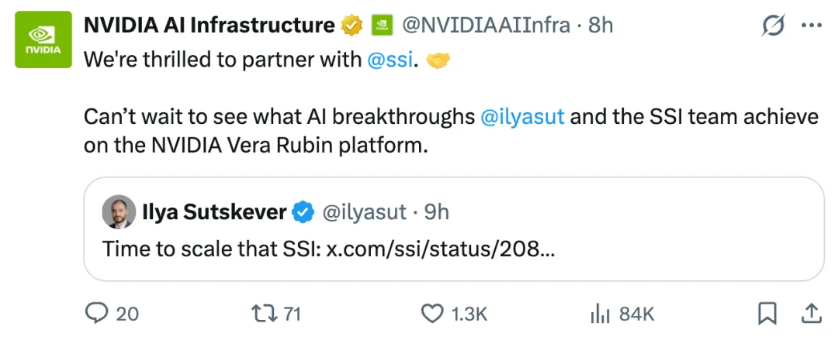Open the NVIDIA AI Infrastructure display name
Viewport: 838px width, 340px height.
pyautogui.click(x=209, y=25)
